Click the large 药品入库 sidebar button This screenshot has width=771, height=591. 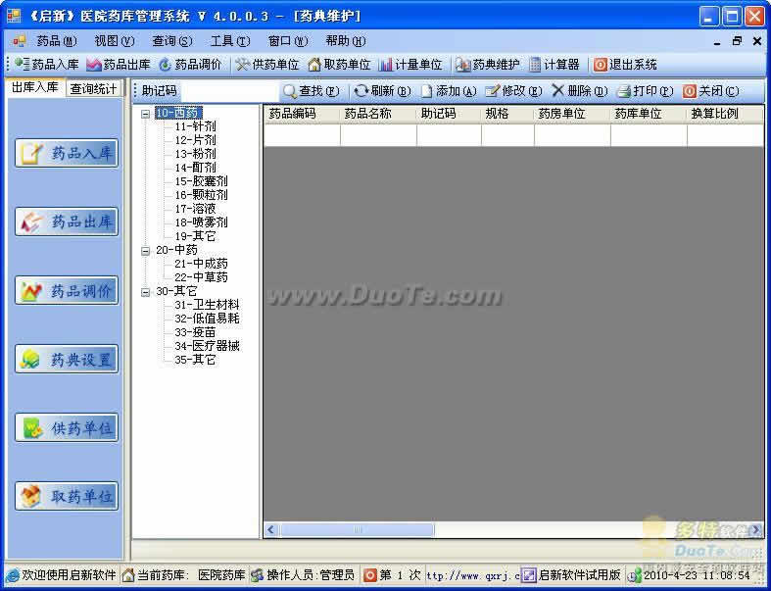(67, 153)
